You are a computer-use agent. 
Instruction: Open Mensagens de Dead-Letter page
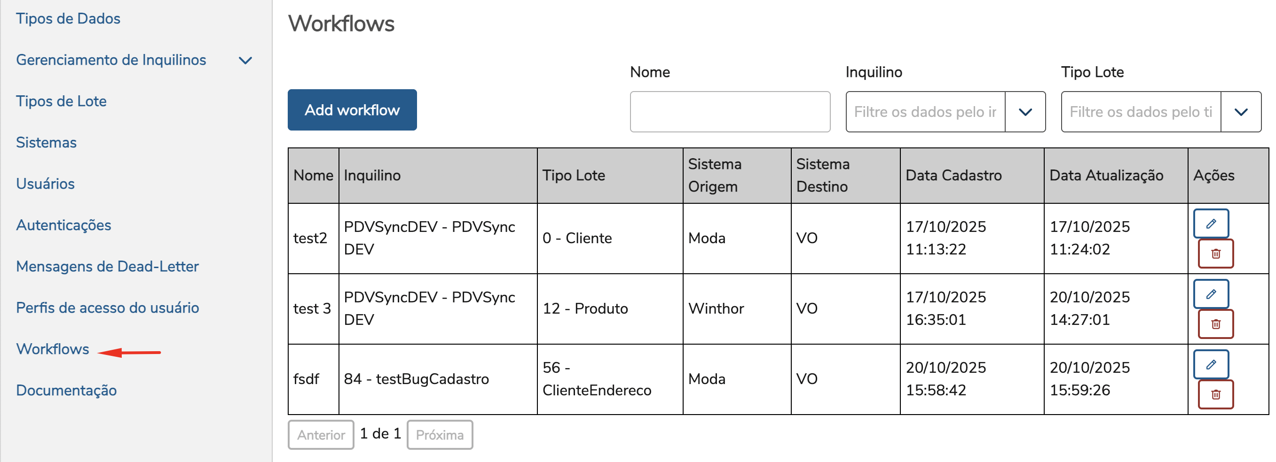[x=107, y=267]
